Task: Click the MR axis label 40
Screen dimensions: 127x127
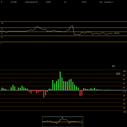Action: [x=124, y=84]
